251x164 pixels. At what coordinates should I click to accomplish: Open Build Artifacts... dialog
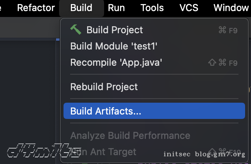[x=106, y=111]
